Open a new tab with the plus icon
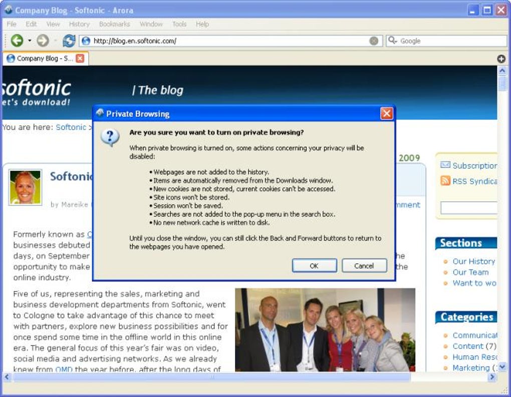Screen dimensions: 511x397 501,59
